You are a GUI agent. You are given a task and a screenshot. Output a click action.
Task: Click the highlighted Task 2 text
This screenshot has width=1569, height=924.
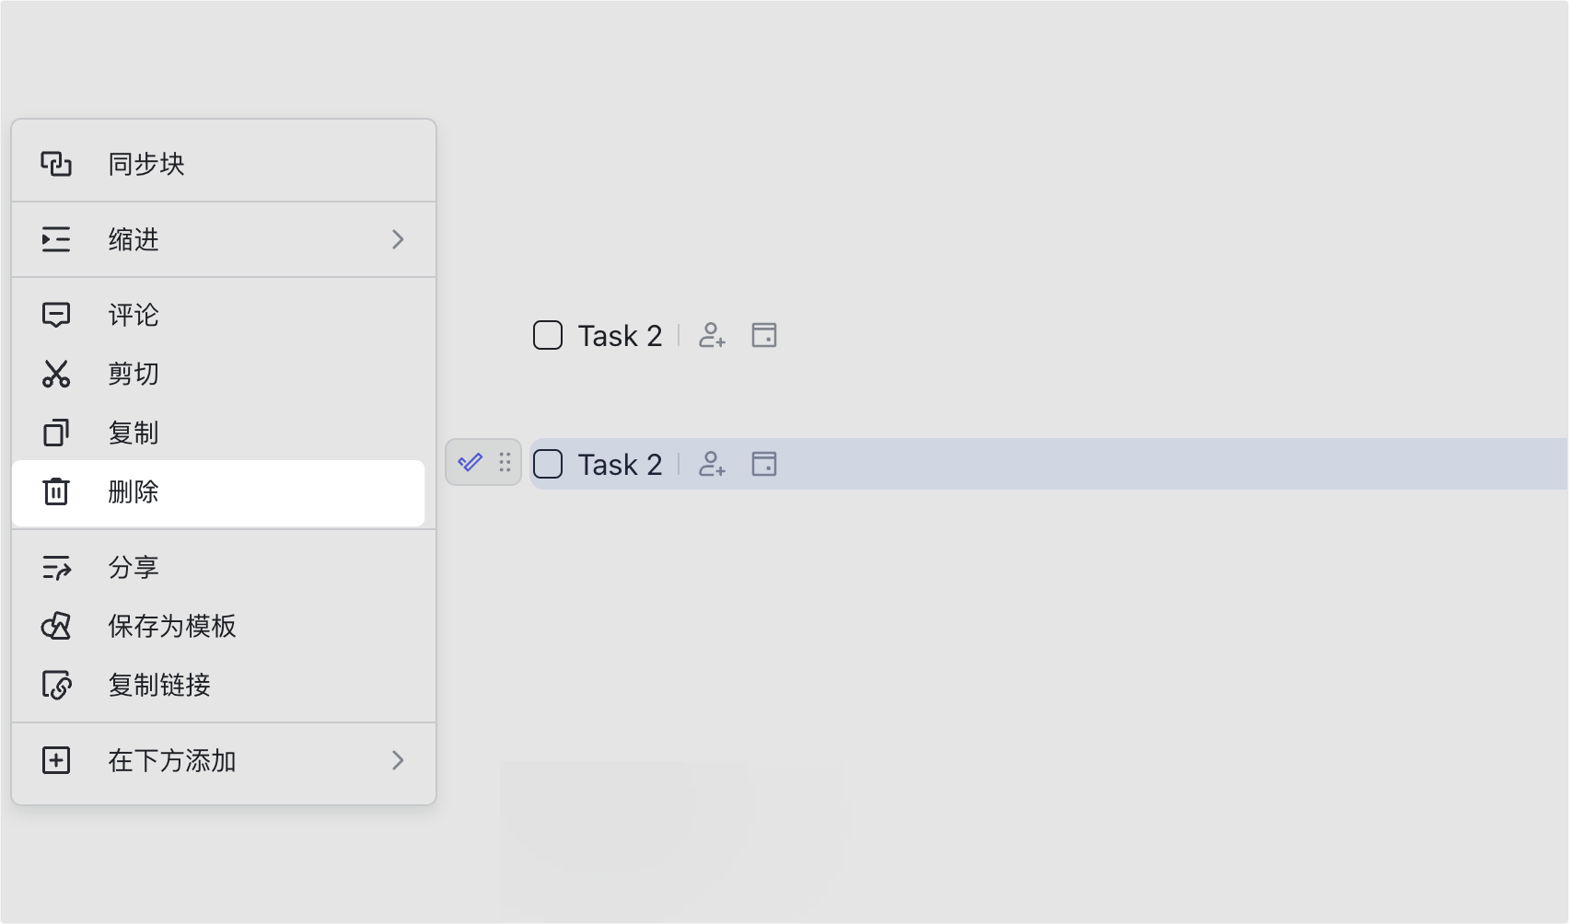click(620, 465)
